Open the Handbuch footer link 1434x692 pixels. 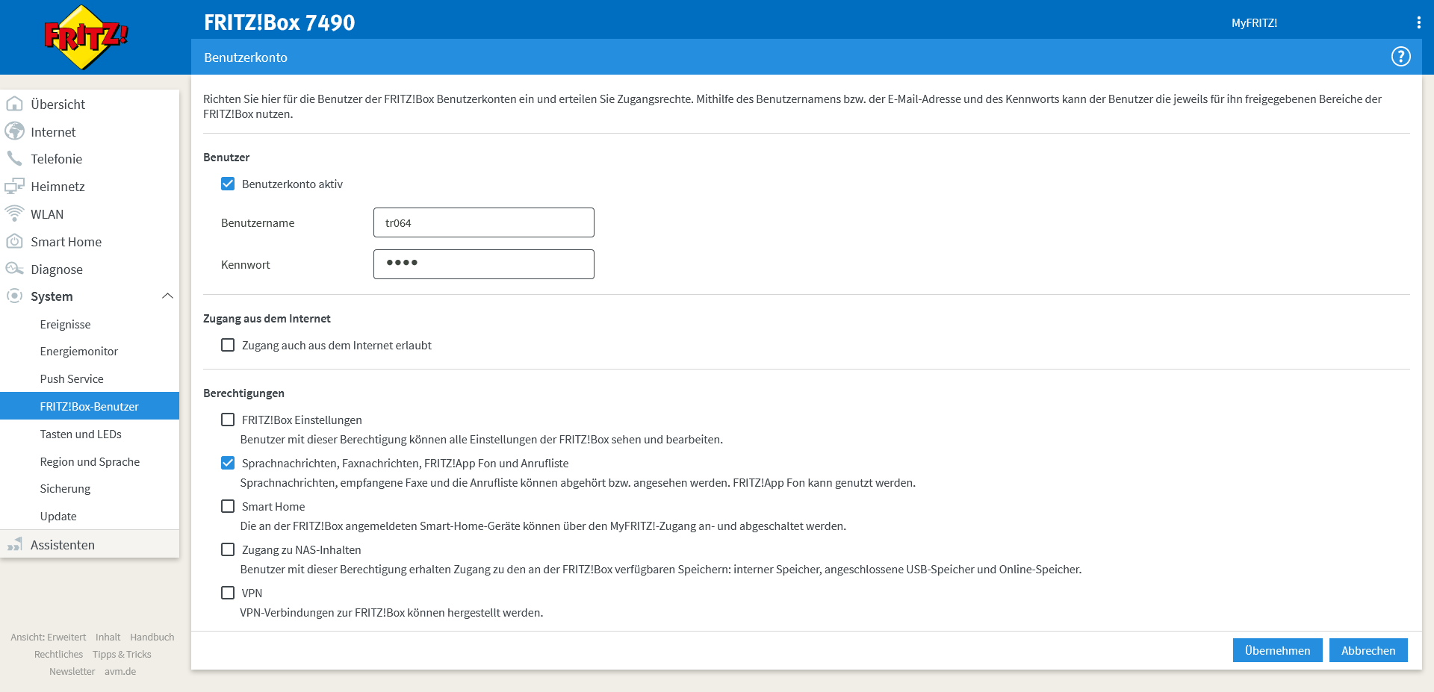click(x=152, y=637)
